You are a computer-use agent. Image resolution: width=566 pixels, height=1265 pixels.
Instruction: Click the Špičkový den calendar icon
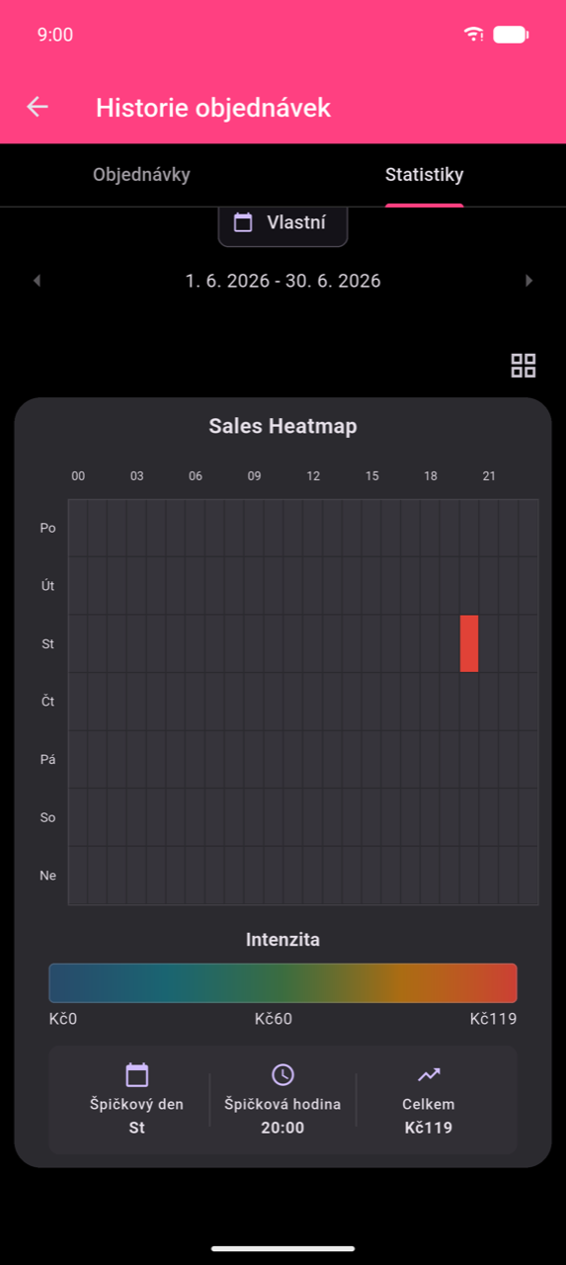point(136,1074)
